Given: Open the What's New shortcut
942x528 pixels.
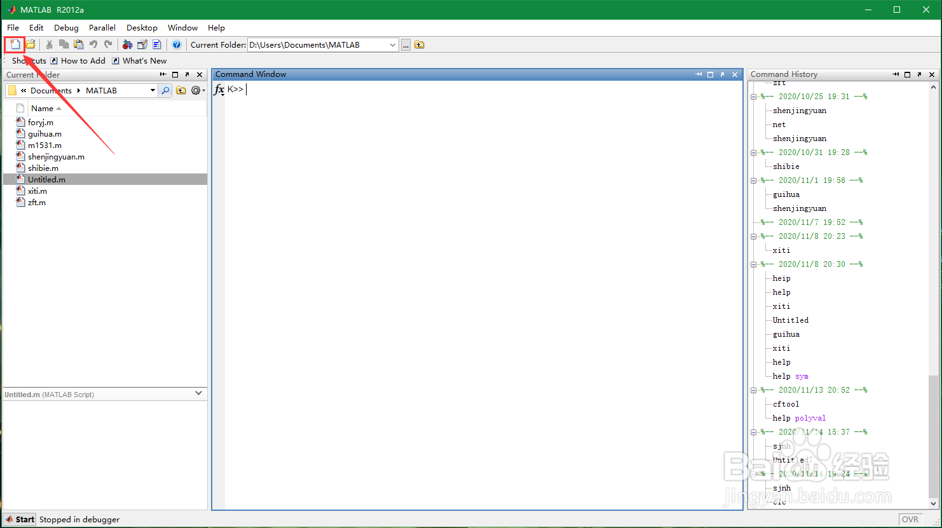Looking at the screenshot, I should tap(139, 60).
